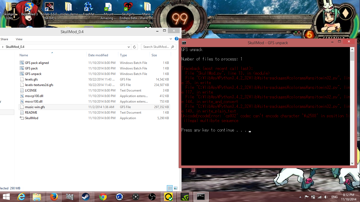Launch Steam from the taskbar

click(x=85, y=196)
